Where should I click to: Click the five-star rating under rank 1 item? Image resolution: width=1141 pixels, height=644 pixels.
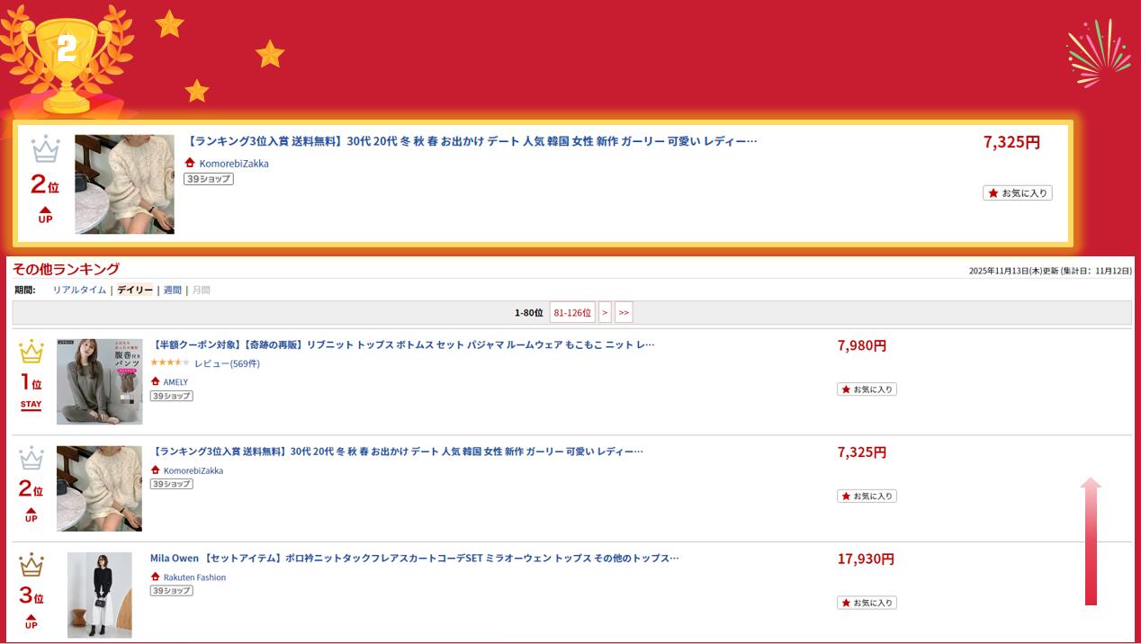169,362
